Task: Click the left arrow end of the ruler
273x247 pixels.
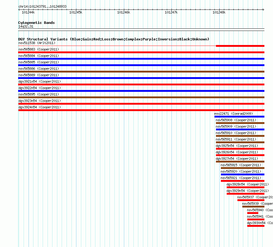Action: tap(19, 9)
